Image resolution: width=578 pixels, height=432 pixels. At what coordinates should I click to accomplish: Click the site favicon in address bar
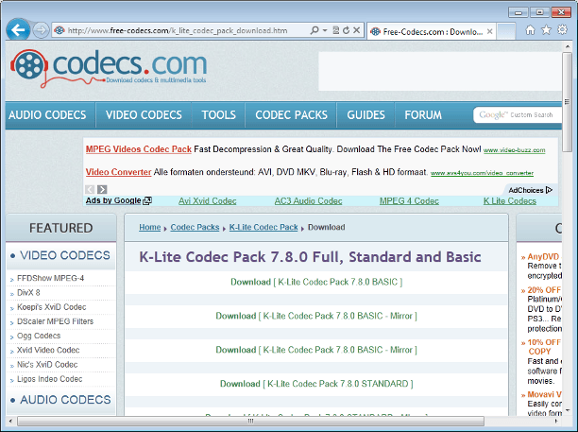pos(59,30)
